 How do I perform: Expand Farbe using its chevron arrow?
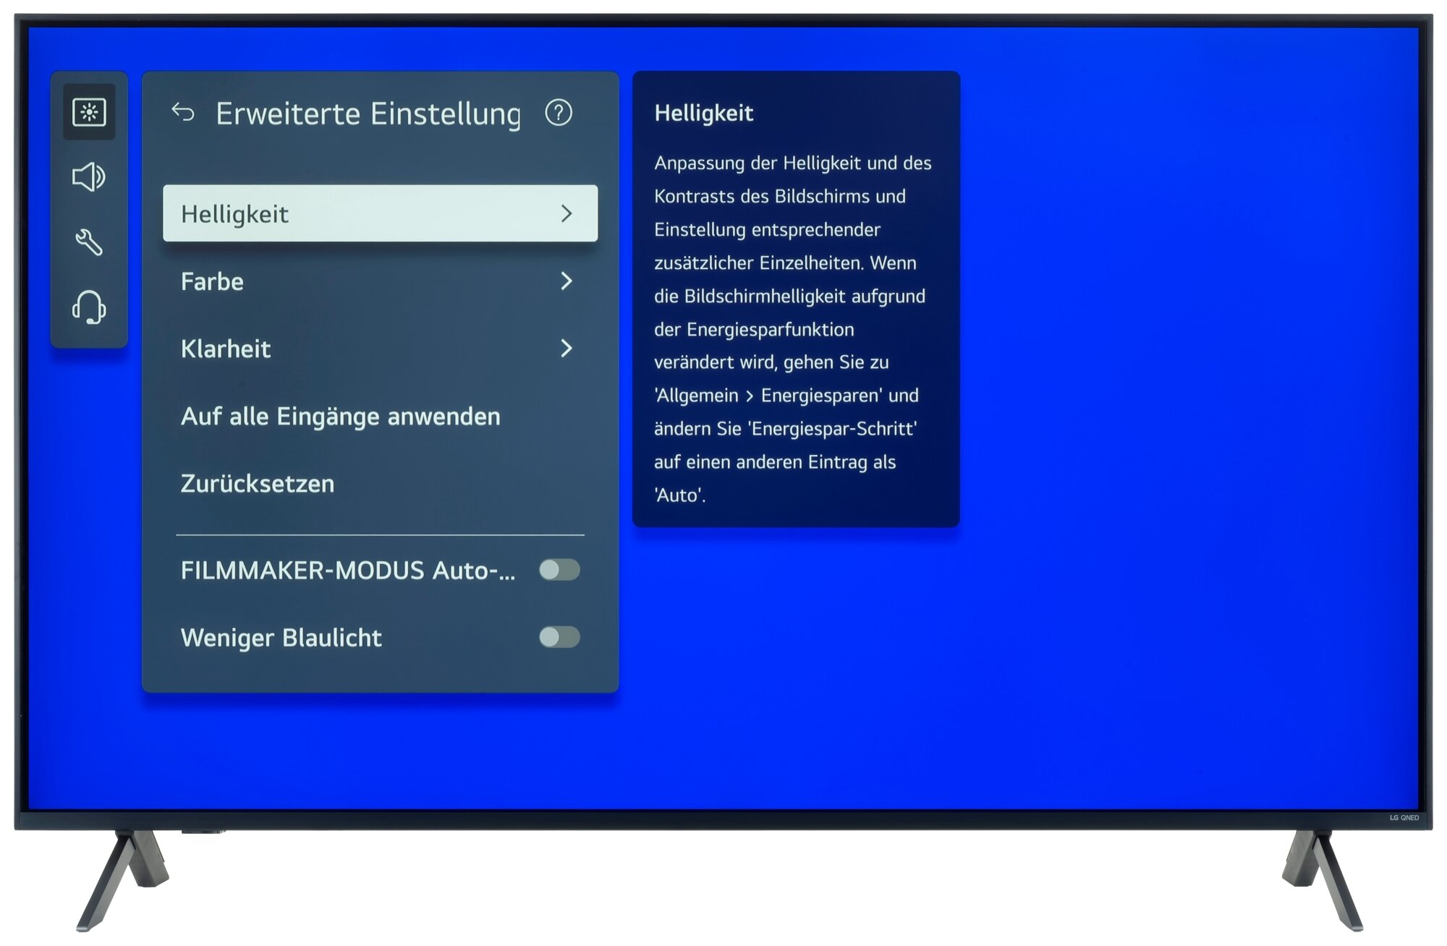click(x=567, y=281)
